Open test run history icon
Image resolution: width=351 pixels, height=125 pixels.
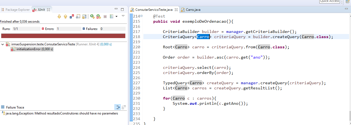[111, 16]
